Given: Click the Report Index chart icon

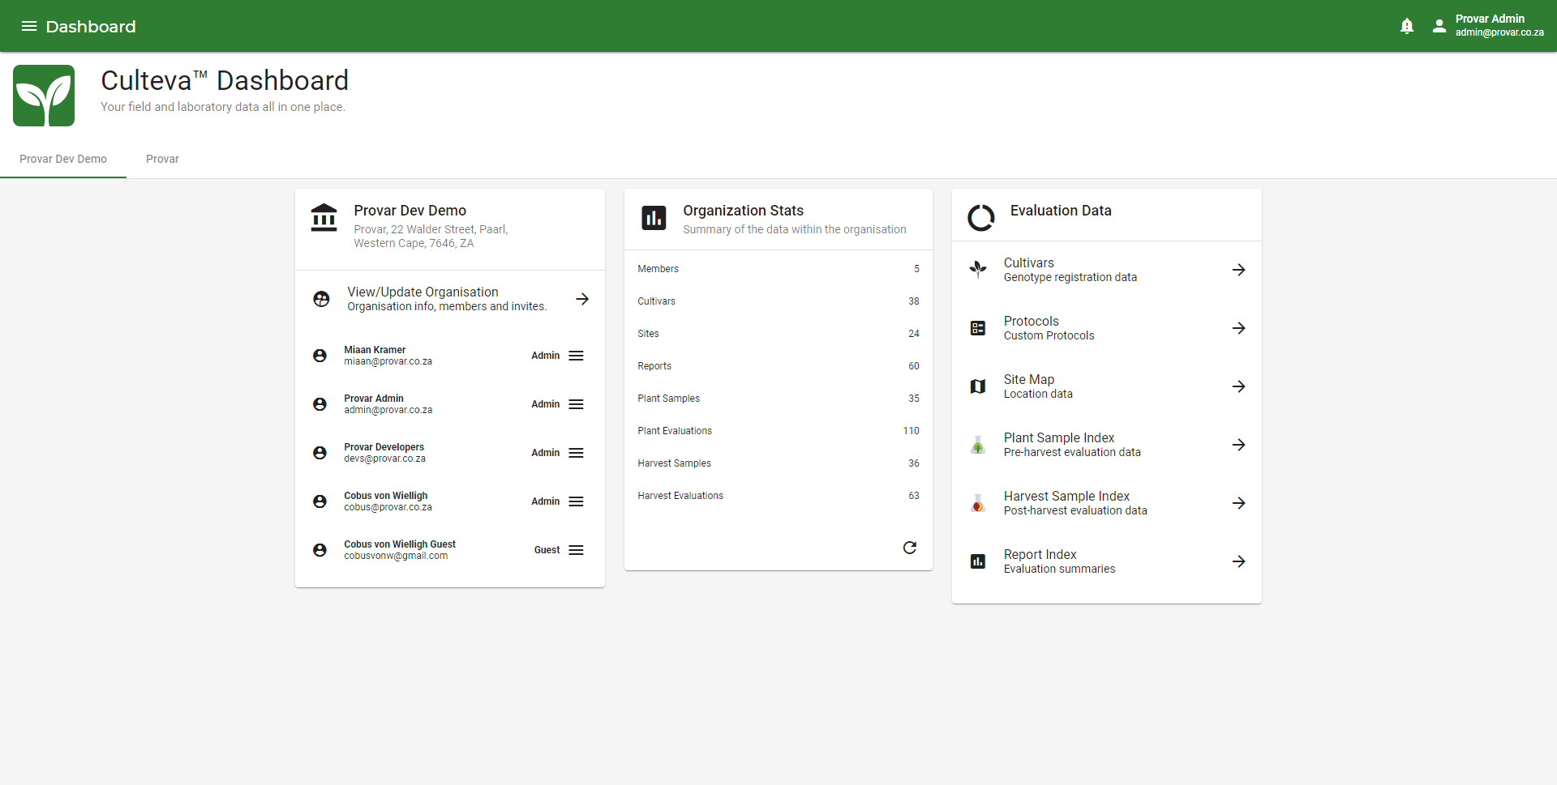Looking at the screenshot, I should [978, 561].
